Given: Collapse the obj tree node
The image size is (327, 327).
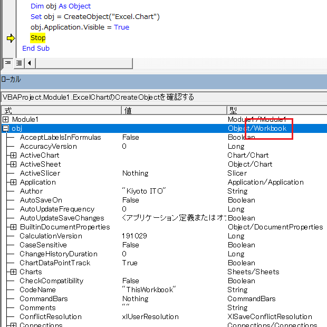Looking at the screenshot, I should point(6,129).
